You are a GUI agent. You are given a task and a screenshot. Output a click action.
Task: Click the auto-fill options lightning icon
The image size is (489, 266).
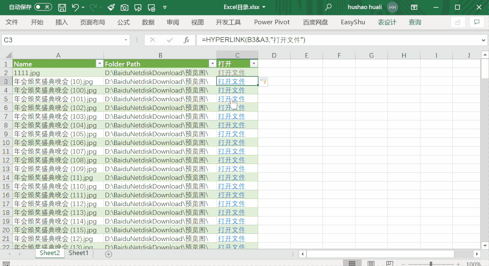[264, 82]
